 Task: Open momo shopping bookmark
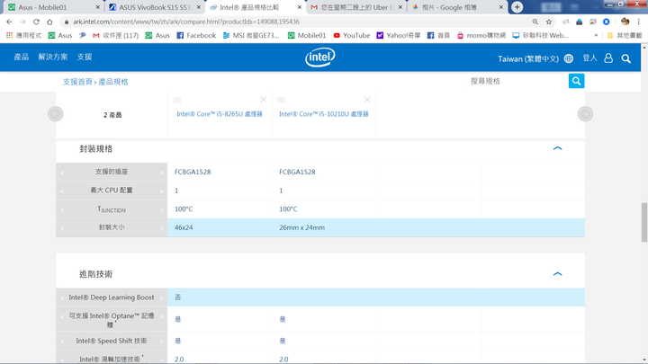point(481,35)
